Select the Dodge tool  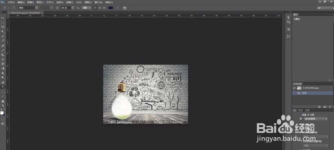click(x=3, y=77)
